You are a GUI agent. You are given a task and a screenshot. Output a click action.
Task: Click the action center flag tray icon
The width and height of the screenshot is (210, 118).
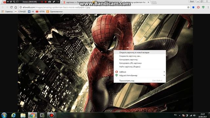point(183,115)
